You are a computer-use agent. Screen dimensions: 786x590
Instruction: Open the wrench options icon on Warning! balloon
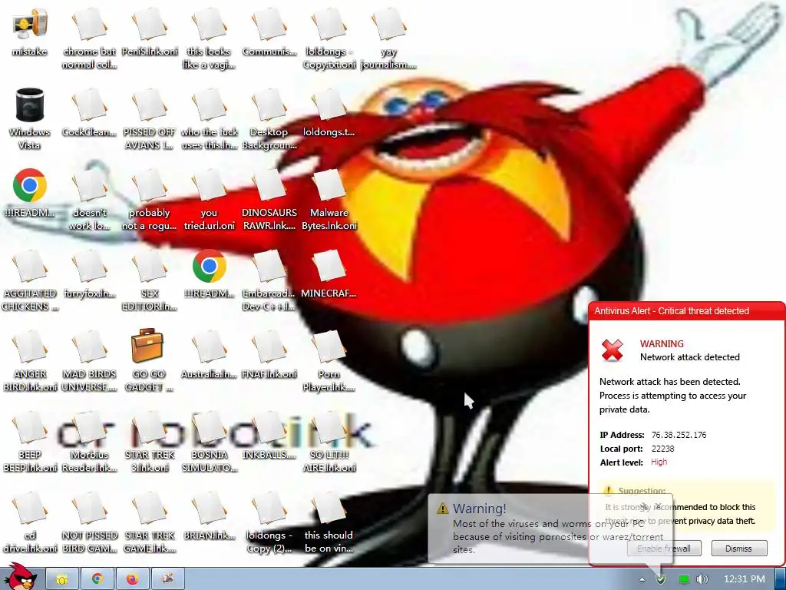(645, 506)
